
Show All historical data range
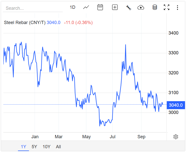pyautogui.click(x=58, y=147)
